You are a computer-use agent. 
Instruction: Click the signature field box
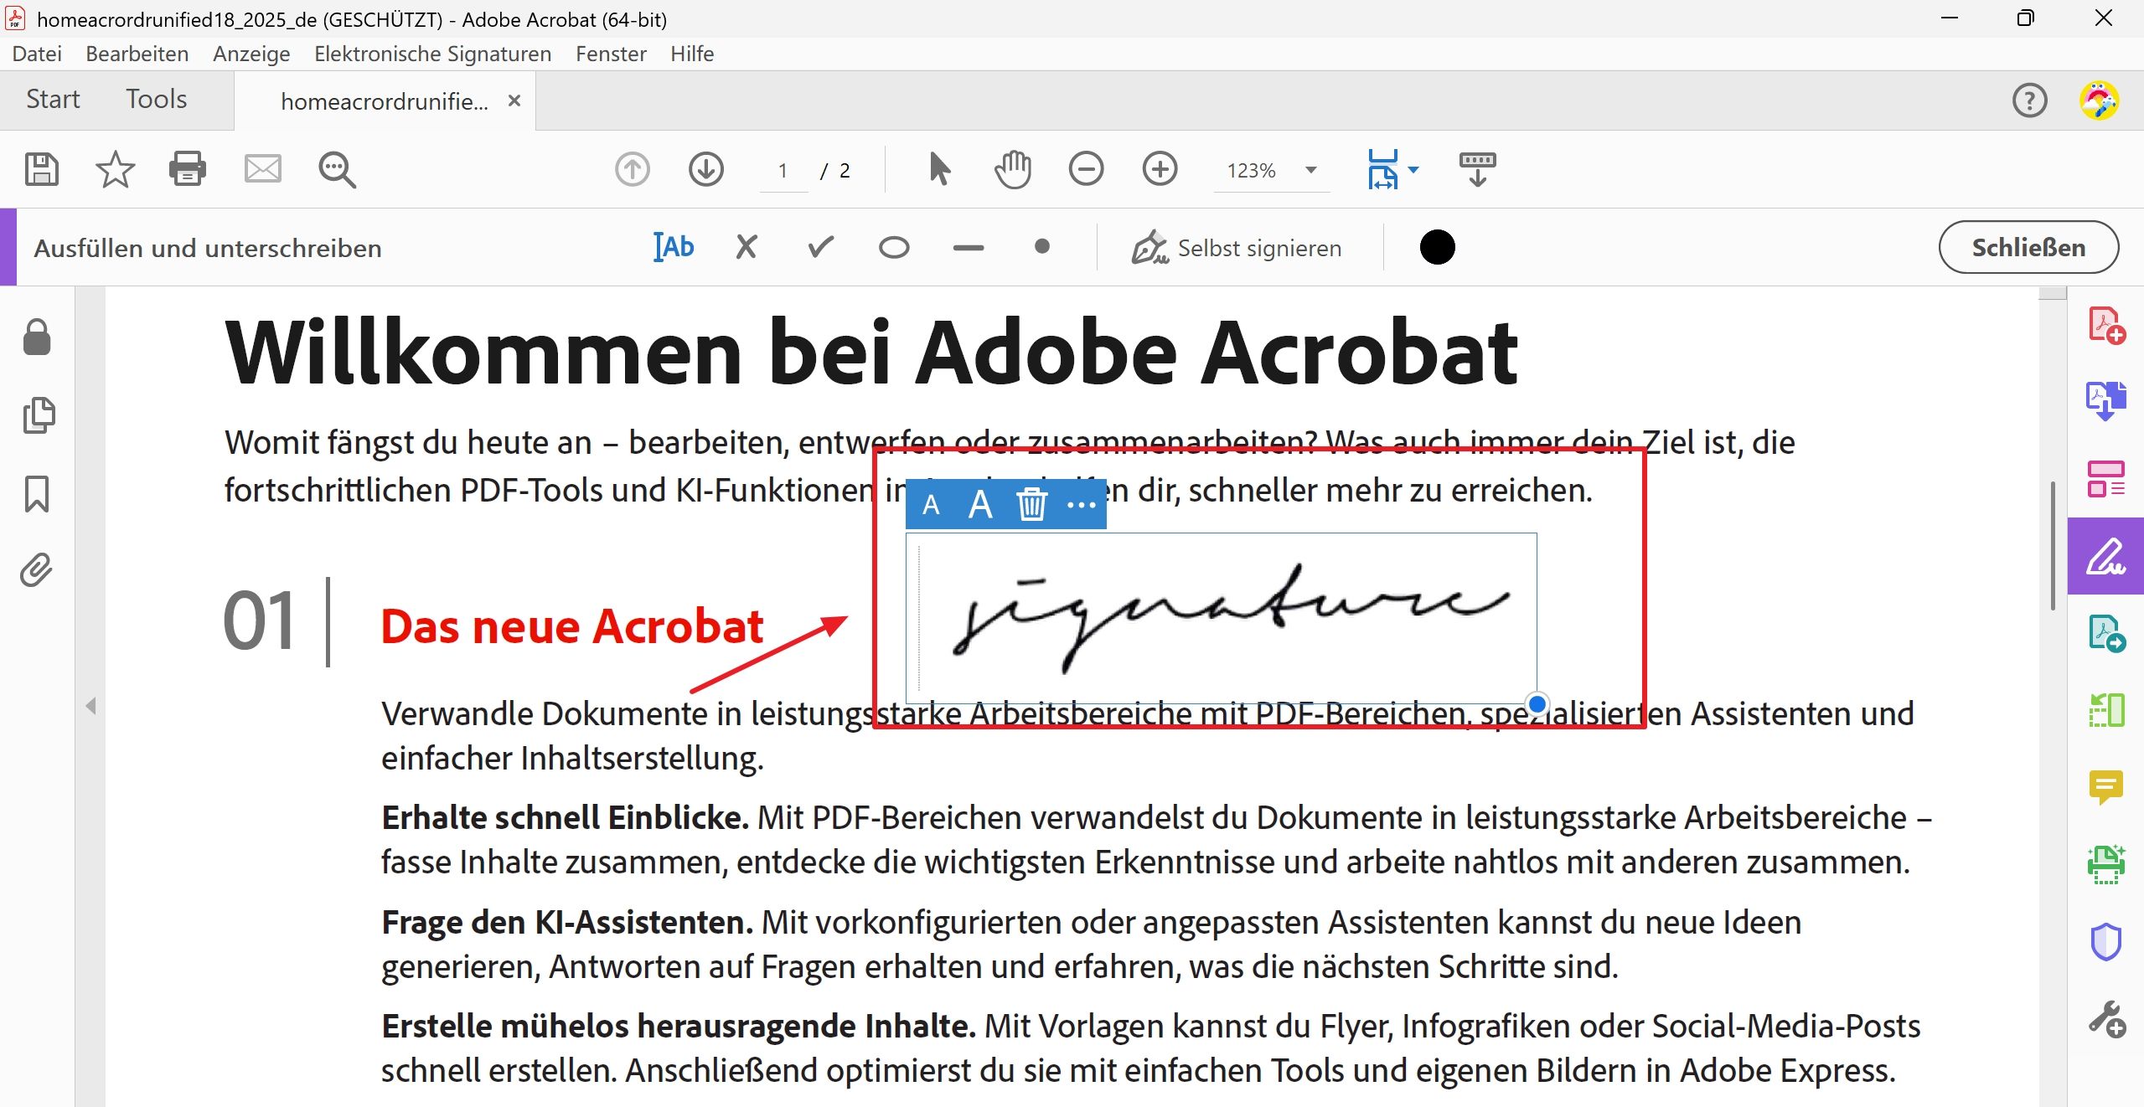1221,618
